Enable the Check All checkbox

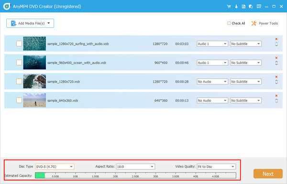(229, 23)
